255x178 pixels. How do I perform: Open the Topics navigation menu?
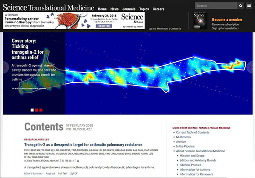click(x=144, y=9)
